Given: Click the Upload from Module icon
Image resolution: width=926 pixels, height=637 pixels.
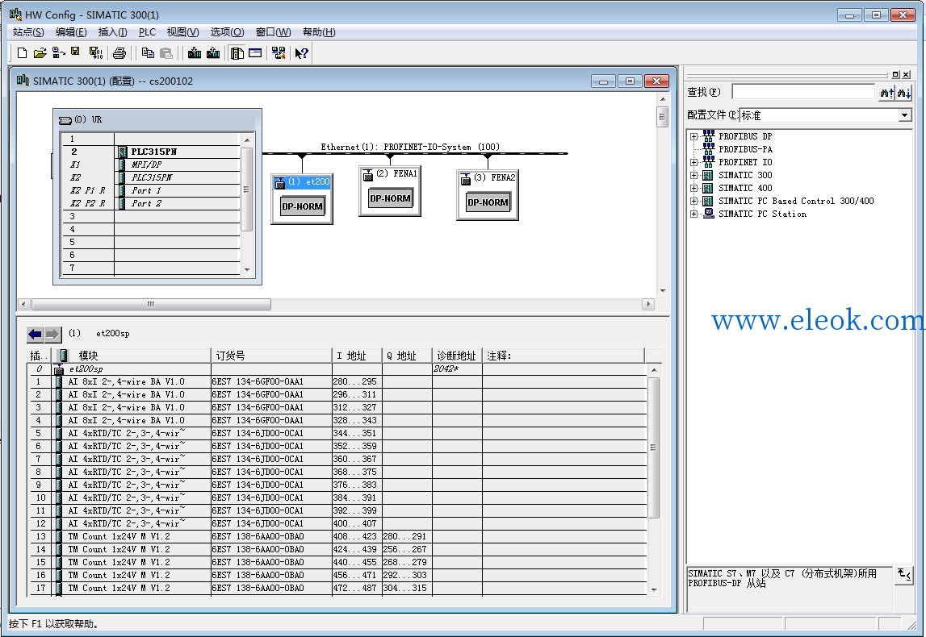Looking at the screenshot, I should [213, 53].
